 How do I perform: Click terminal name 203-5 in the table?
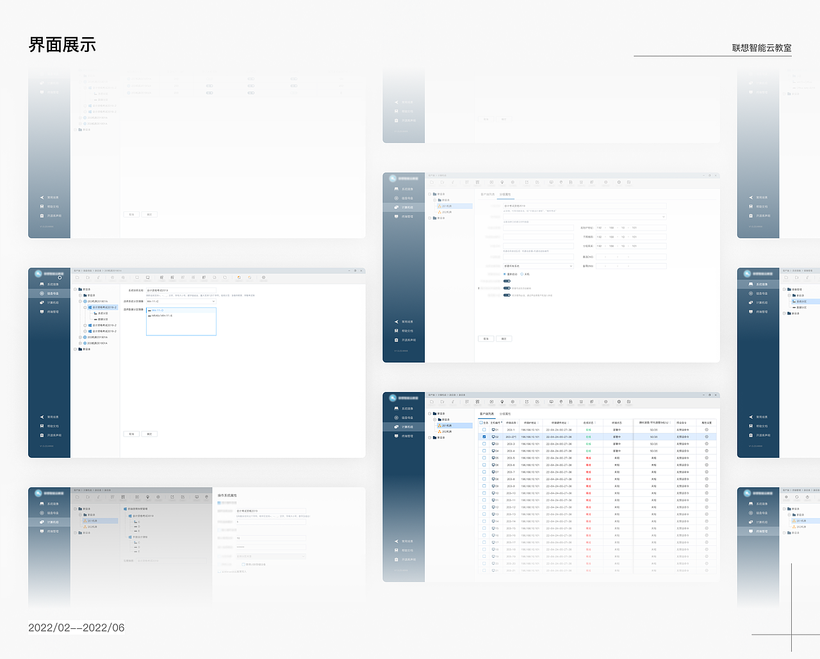pos(511,458)
